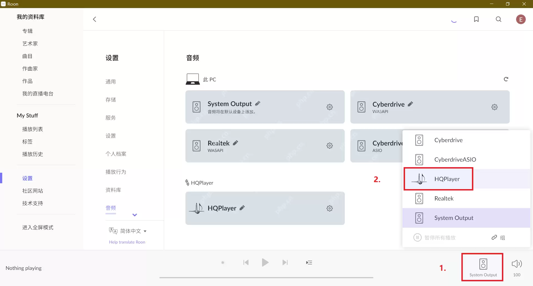Switch to the 播放行为 settings section

pyautogui.click(x=116, y=172)
